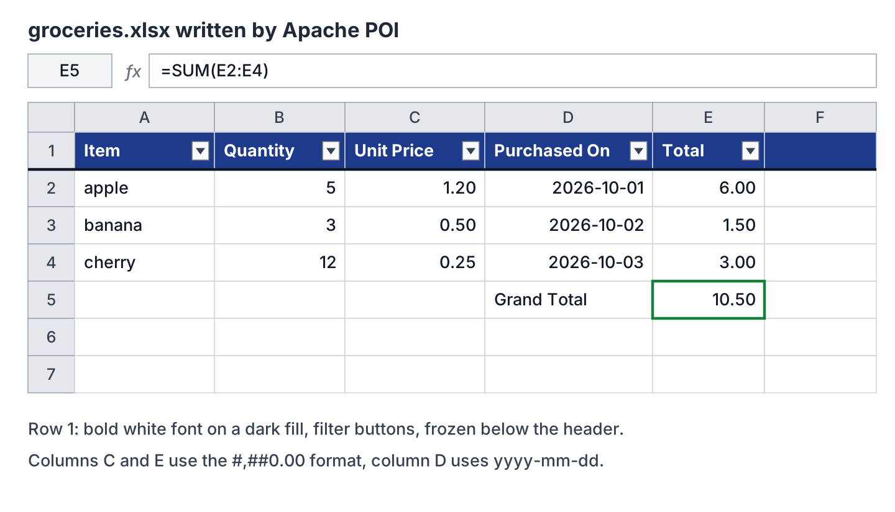Viewport: 895px width, 512px height.
Task: Select the unit price cell 0.25
Action: click(x=415, y=263)
